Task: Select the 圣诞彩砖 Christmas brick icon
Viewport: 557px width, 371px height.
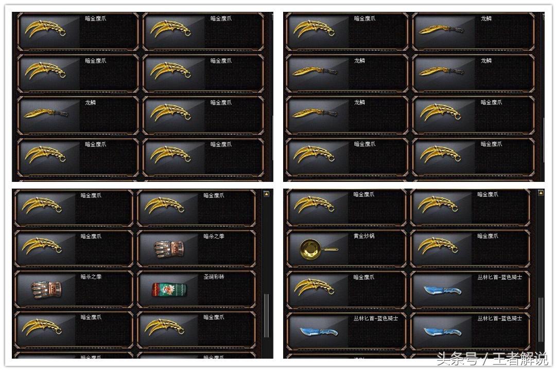Action: pyautogui.click(x=169, y=289)
